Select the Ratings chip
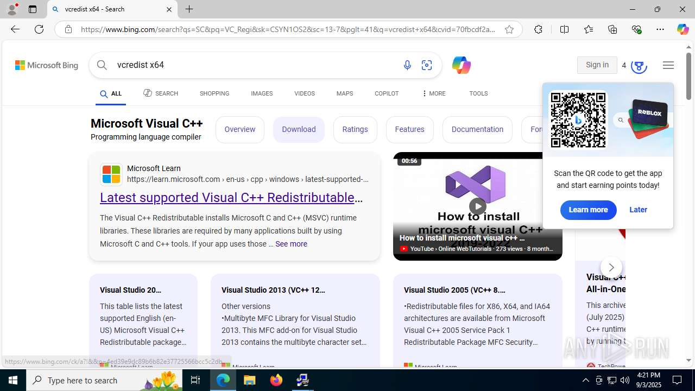 pyautogui.click(x=355, y=130)
